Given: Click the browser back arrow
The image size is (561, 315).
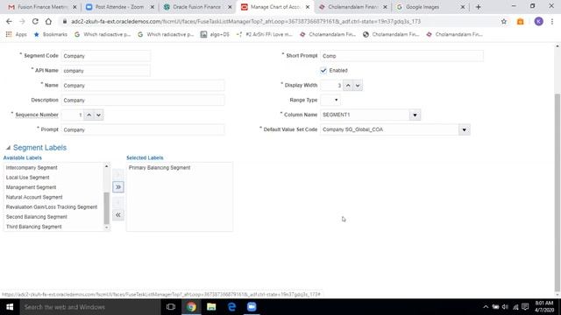Looking at the screenshot, I should coord(9,21).
